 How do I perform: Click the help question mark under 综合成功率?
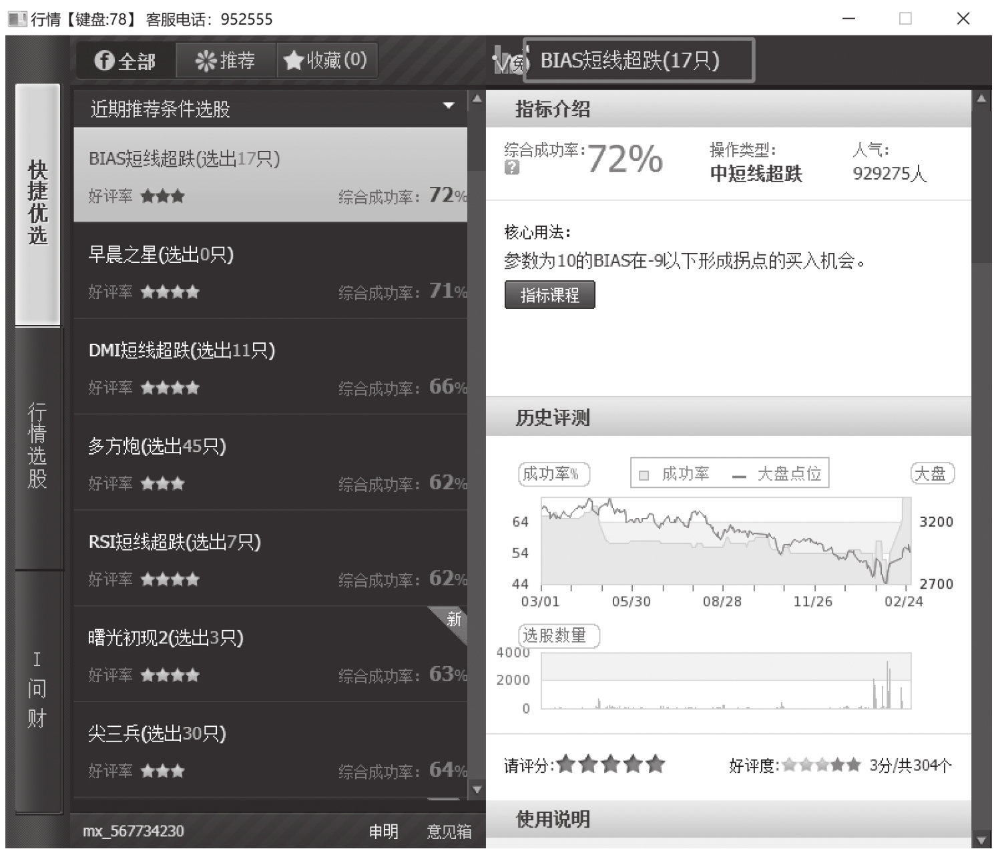pos(512,168)
